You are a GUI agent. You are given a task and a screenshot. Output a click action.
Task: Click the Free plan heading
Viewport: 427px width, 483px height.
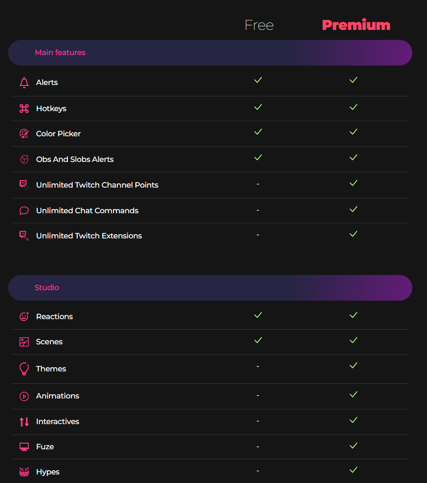(259, 25)
